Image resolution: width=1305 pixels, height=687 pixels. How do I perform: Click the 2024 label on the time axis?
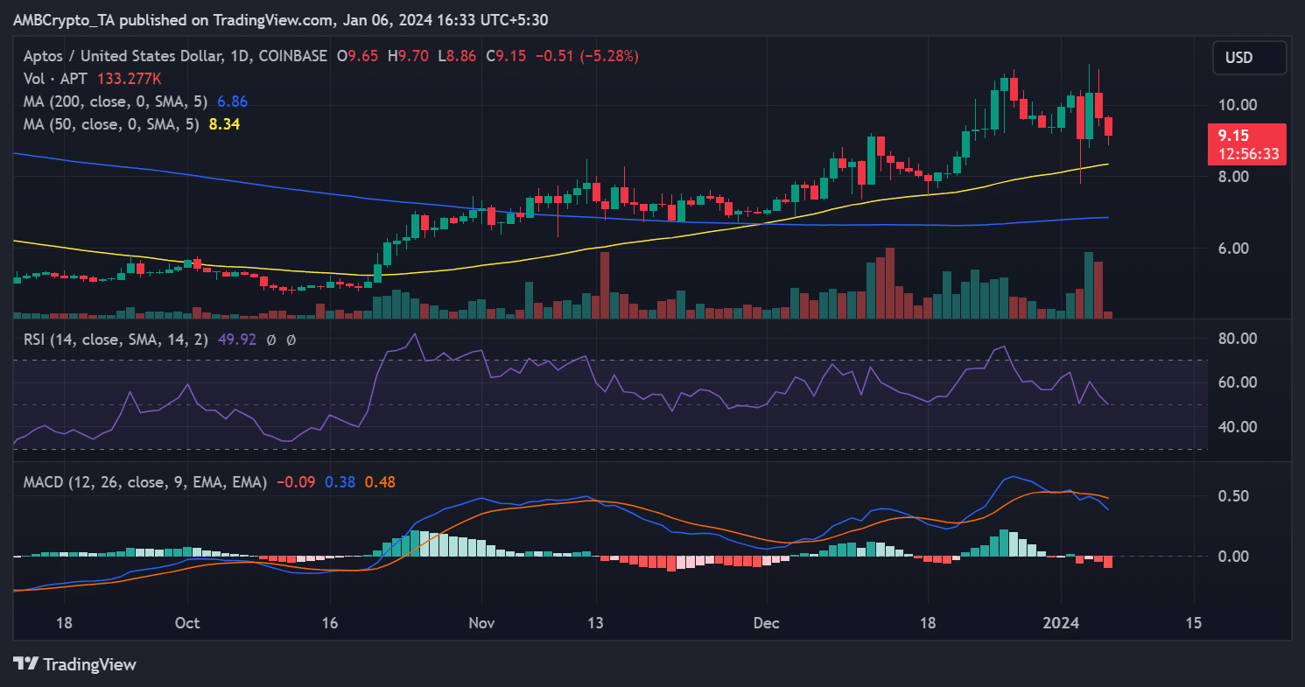[x=1063, y=623]
